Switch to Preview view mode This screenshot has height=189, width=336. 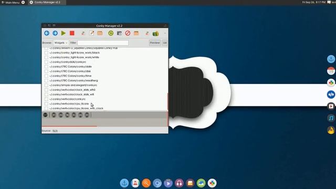pos(155,43)
